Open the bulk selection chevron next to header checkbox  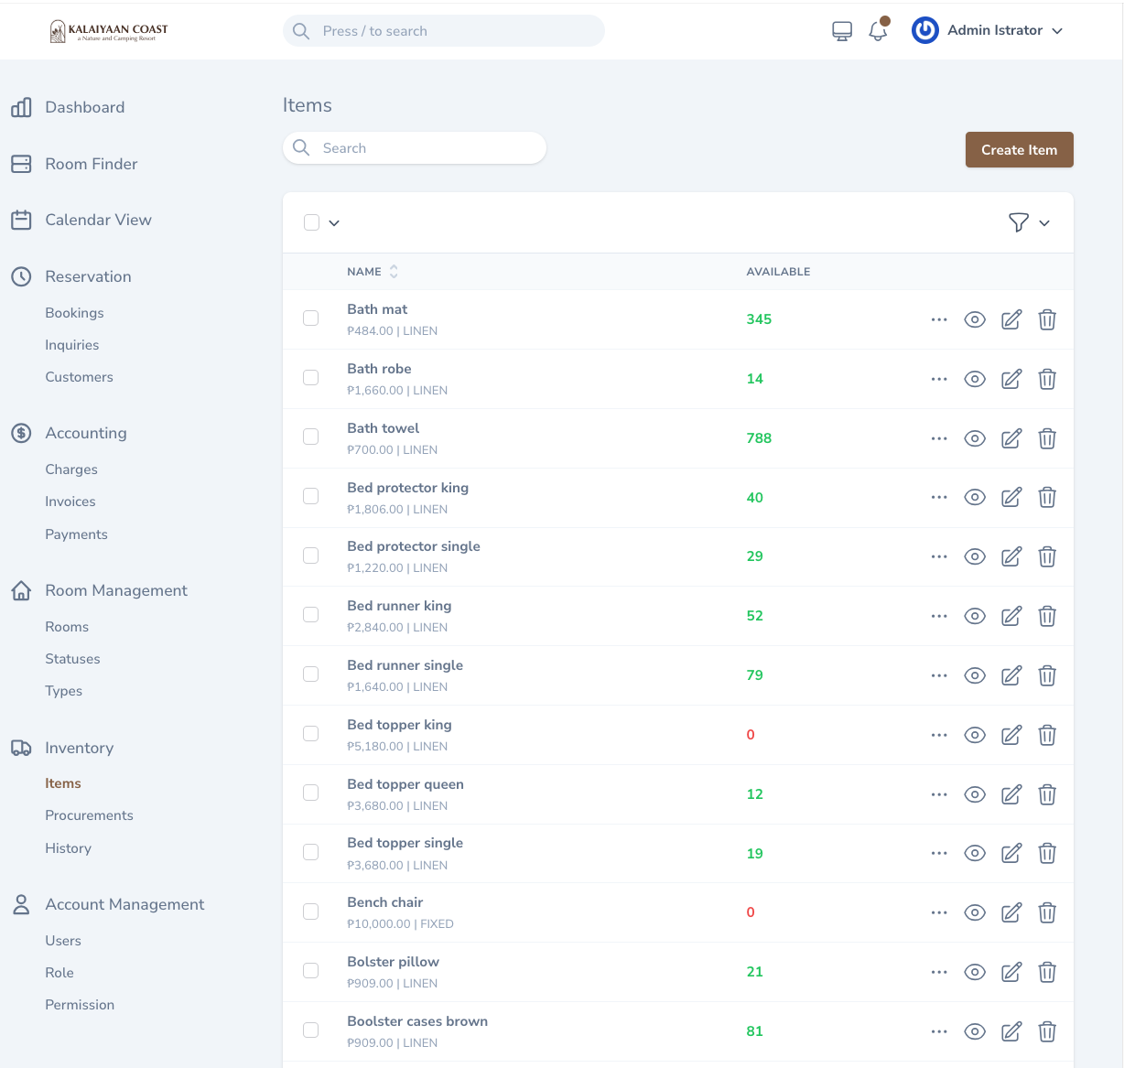coord(333,222)
